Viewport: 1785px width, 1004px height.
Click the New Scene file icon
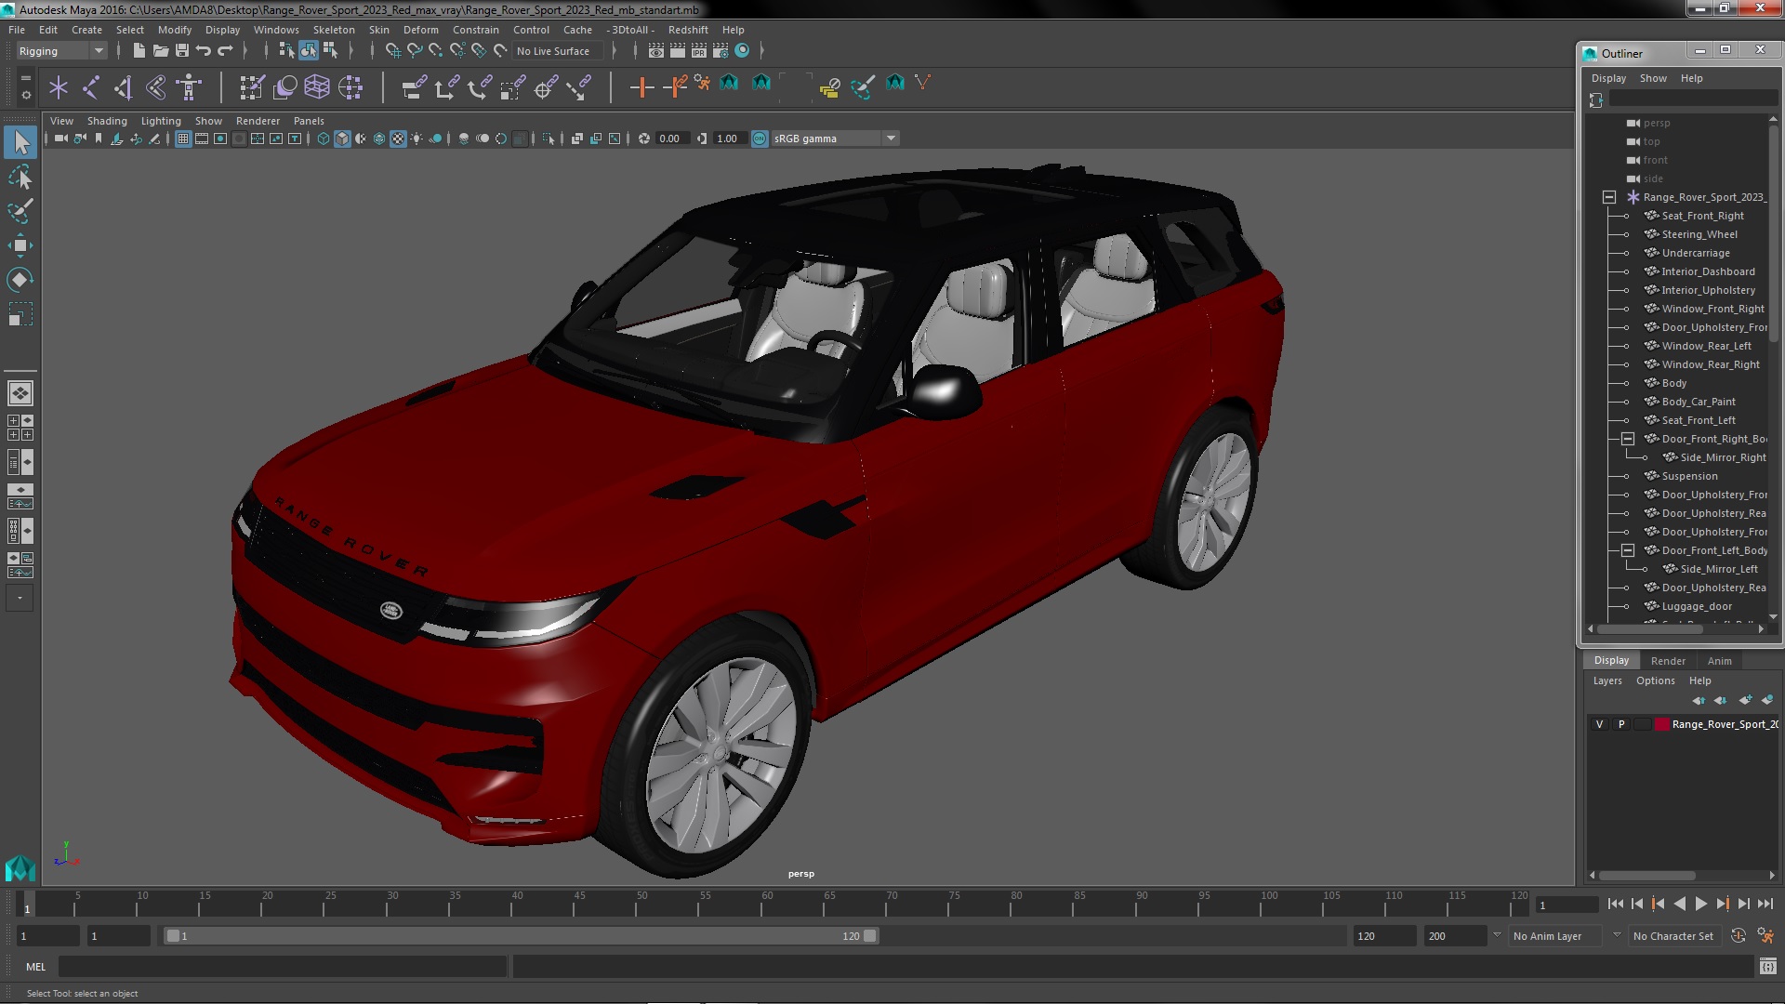(x=139, y=51)
